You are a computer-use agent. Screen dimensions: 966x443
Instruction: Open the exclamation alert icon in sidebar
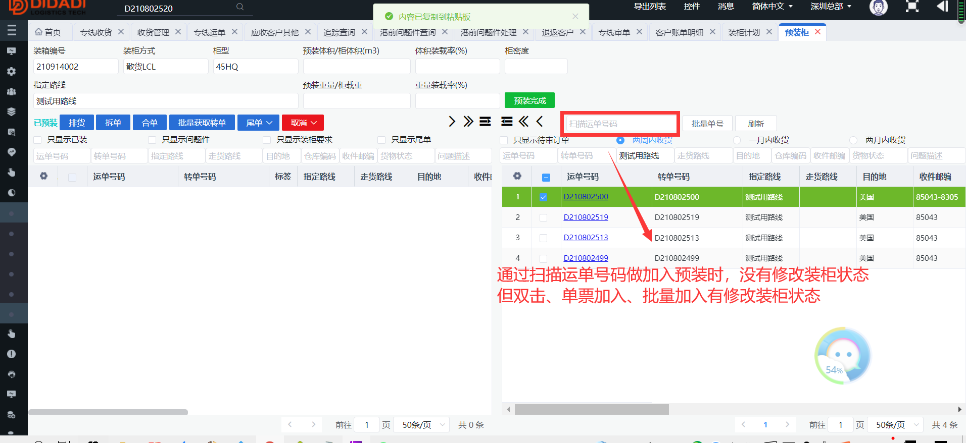(x=11, y=354)
